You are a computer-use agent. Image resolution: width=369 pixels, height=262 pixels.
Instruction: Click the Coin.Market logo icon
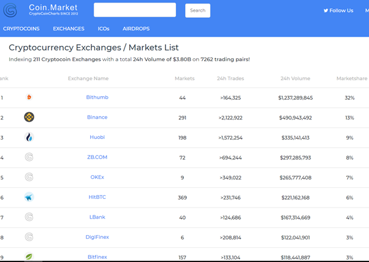(x=10, y=10)
